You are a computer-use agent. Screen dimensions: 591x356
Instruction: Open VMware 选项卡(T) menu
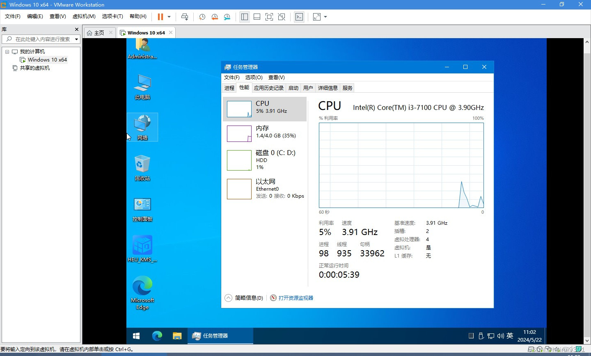coord(112,16)
